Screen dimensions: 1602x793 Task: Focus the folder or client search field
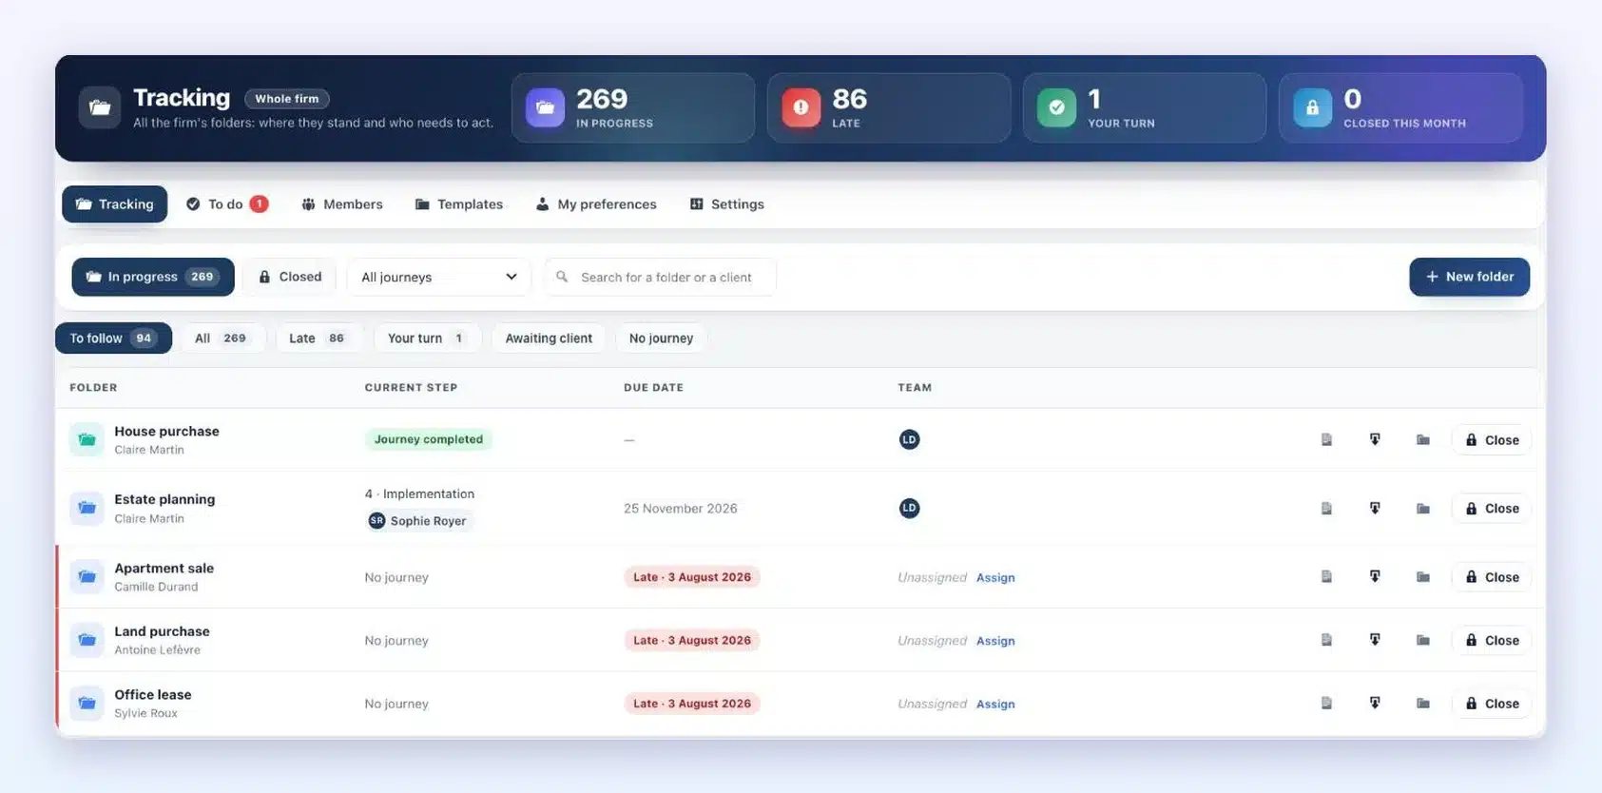660,277
